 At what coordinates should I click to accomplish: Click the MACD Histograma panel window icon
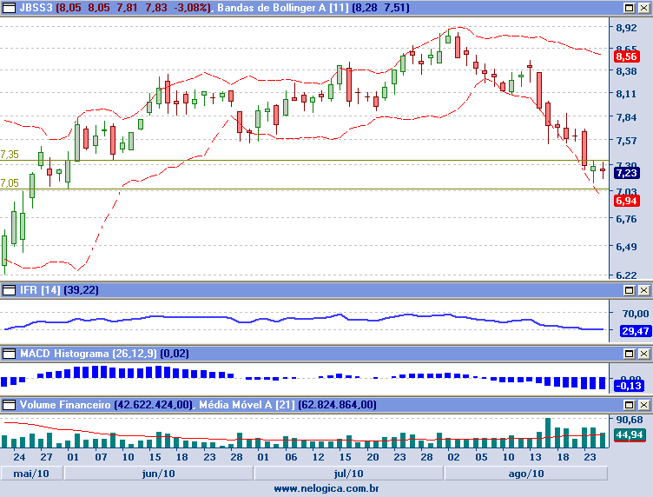9,354
